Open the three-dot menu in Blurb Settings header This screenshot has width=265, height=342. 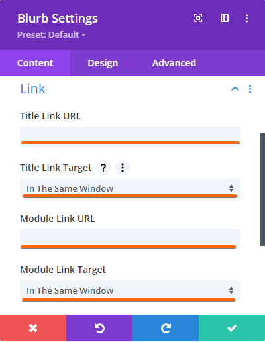tap(246, 18)
